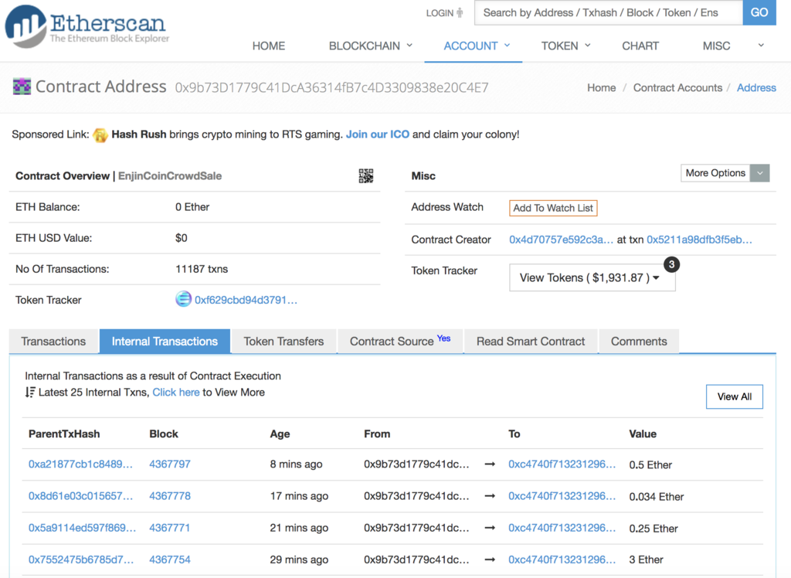Click the ParentTxHash column header
The image size is (791, 578).
coord(64,433)
